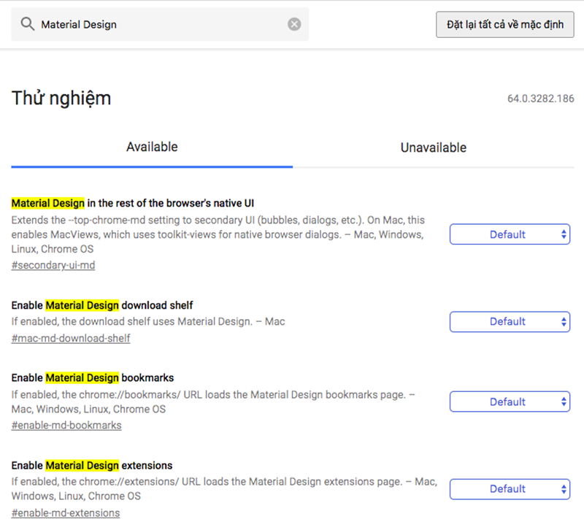Screen dimensions: 584x519
Task: Clear the search box with the X icon
Action: 294,24
